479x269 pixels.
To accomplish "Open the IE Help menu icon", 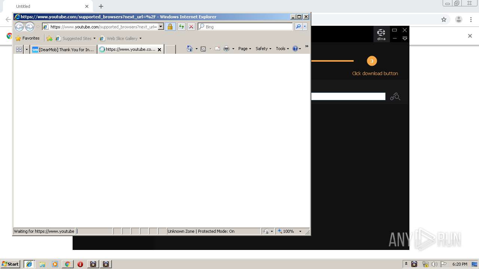I will tap(296, 49).
